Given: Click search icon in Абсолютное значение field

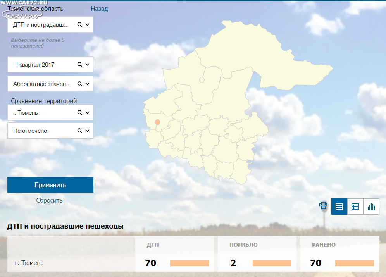Looking at the screenshot, I should 79,84.
